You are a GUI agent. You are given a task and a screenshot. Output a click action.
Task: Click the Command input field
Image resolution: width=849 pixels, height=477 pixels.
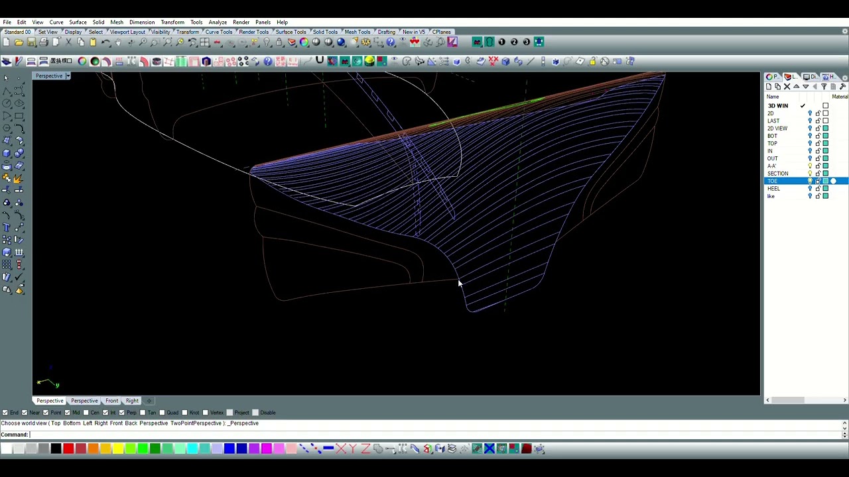pos(435,435)
